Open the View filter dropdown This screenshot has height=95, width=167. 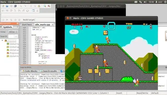pyautogui.click(x=13, y=32)
